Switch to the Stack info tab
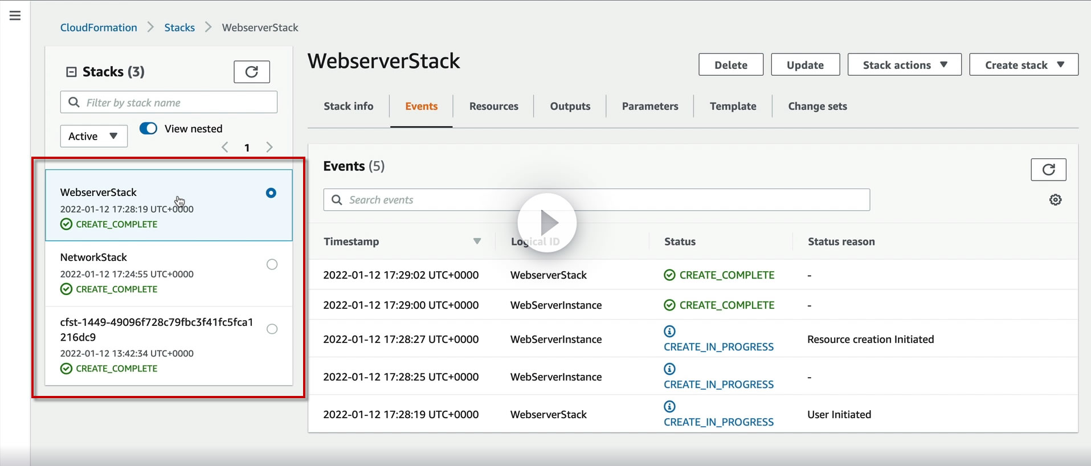 tap(349, 107)
